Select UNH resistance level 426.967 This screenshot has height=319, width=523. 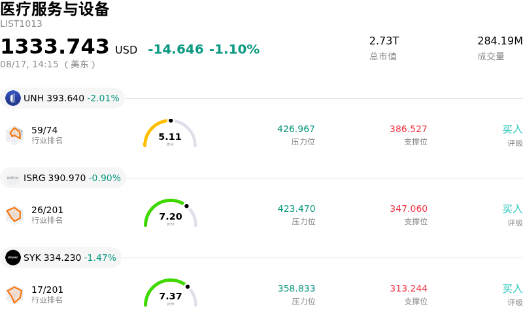coord(296,129)
